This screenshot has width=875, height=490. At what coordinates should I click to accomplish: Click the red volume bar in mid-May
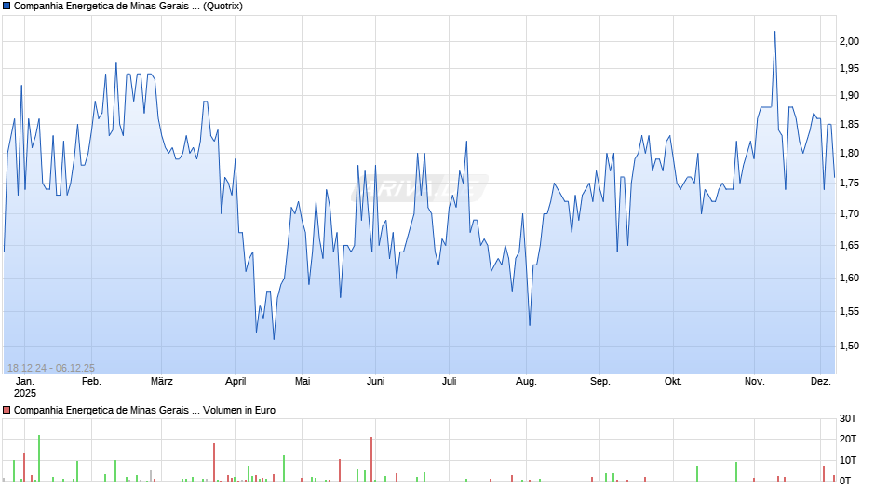(x=340, y=470)
